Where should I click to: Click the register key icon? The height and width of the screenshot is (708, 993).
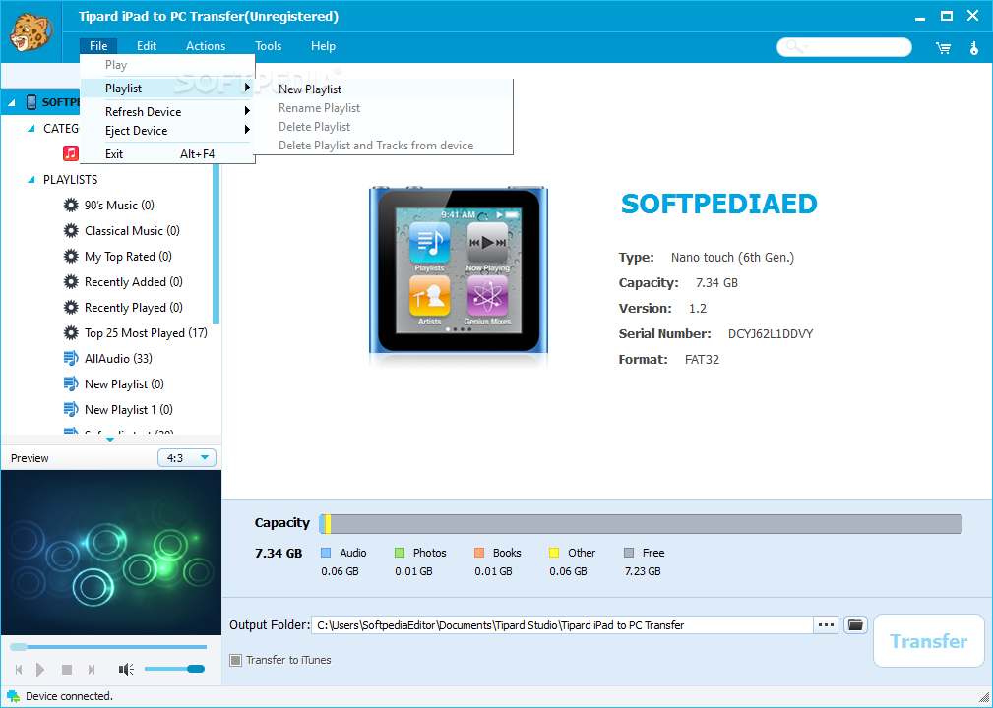point(974,48)
